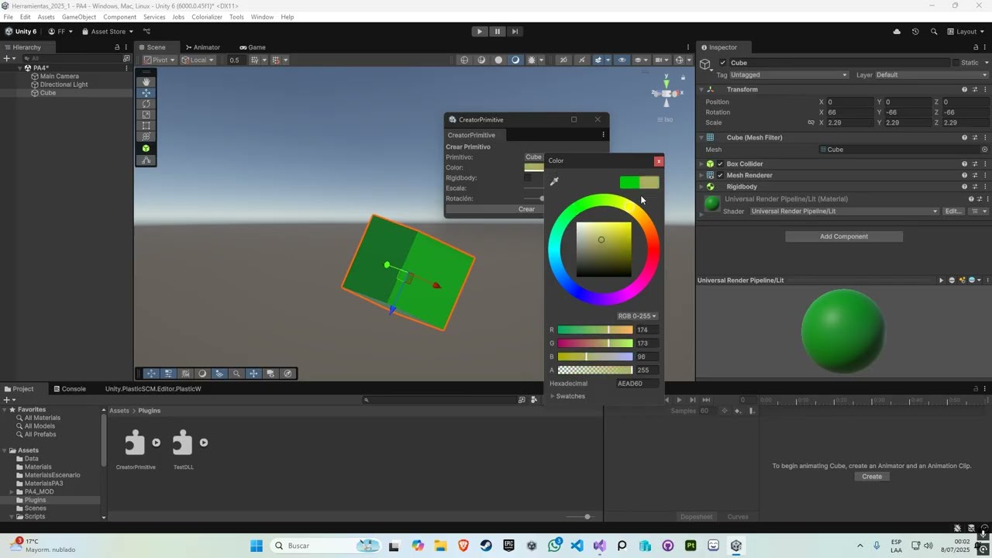Toggle Scale constrained proportions link

click(811, 122)
